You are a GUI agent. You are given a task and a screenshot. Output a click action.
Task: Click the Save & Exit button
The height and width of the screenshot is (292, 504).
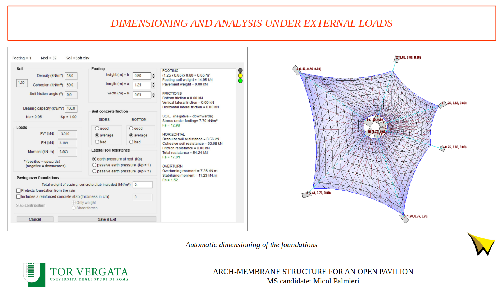pos(107,219)
